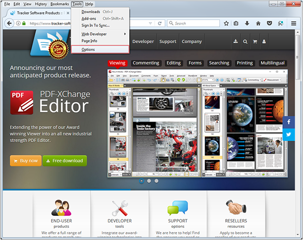Reload the page with the refresh icon
The width and height of the screenshot is (303, 240).
[x=160, y=23]
